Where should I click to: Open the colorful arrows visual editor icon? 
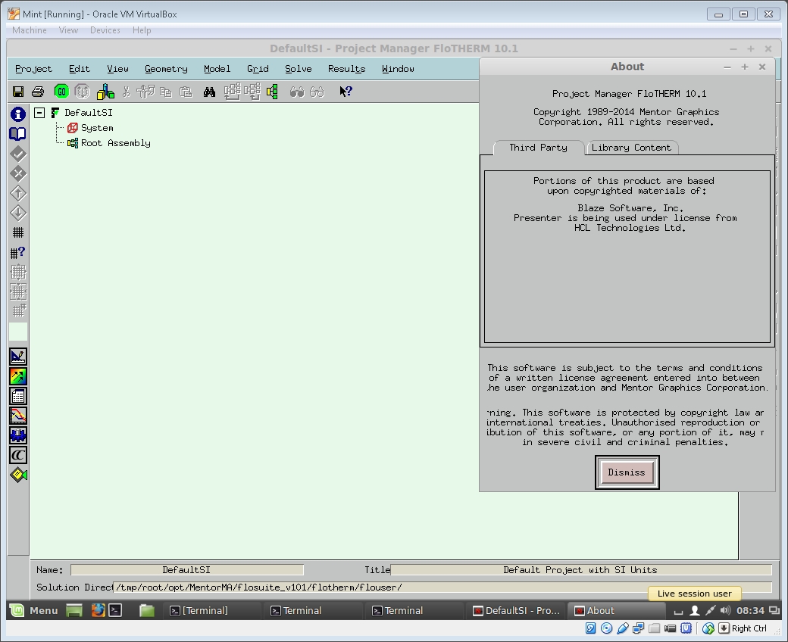coord(18,376)
